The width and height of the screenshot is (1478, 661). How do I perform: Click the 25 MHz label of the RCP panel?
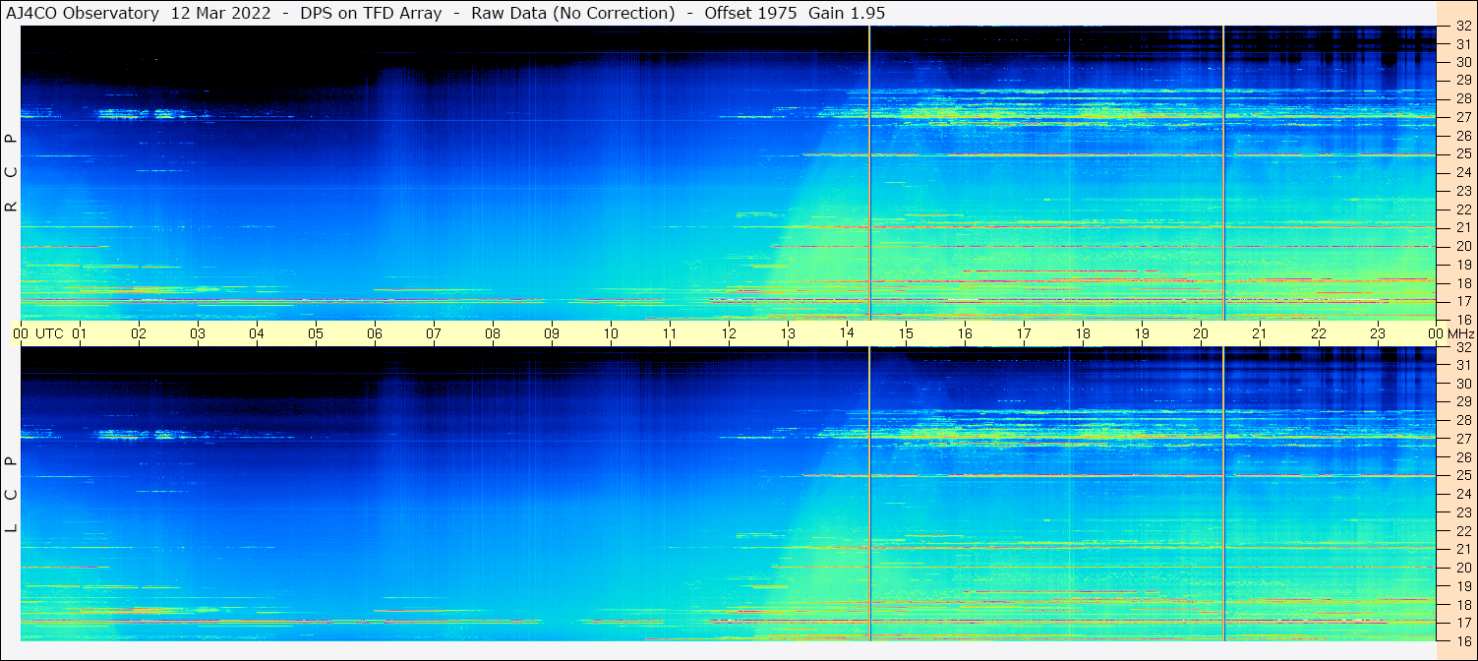1462,154
